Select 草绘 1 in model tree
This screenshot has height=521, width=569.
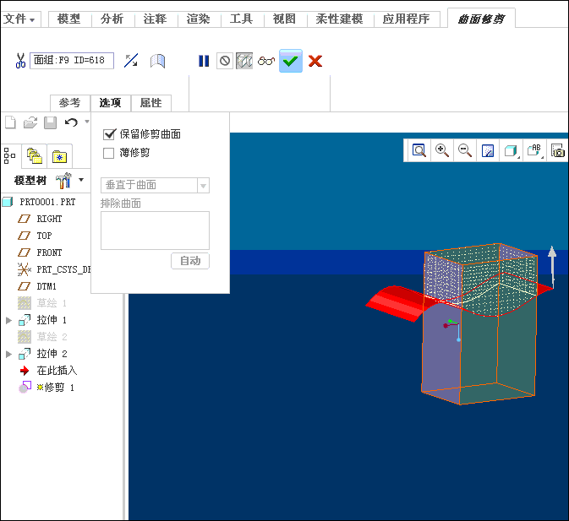click(52, 303)
